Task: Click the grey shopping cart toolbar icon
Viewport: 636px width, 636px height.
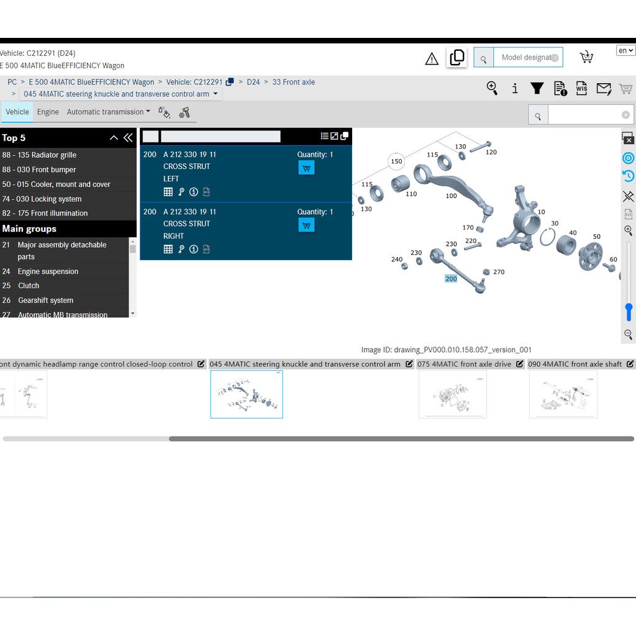Action: coord(625,88)
